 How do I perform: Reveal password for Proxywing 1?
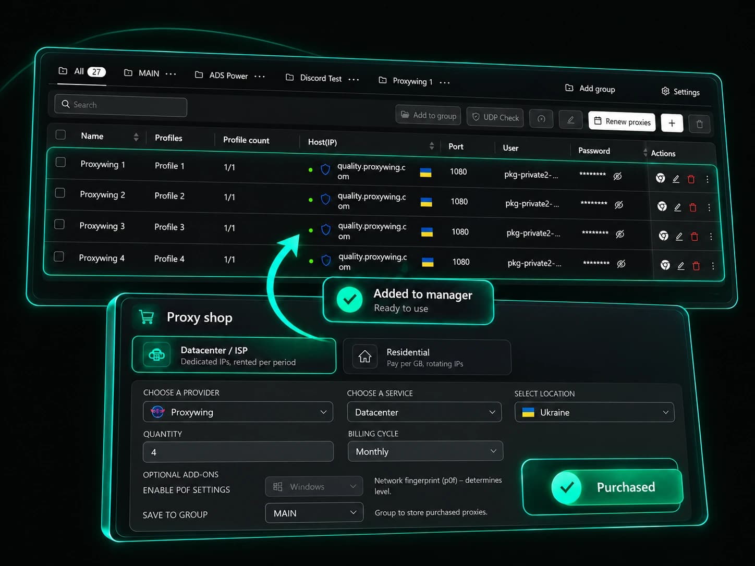pos(617,176)
